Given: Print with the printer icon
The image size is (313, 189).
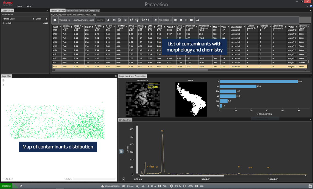Looking at the screenshot, I should 198,20.
